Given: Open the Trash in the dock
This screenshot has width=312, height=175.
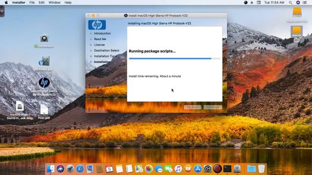Looking at the screenshot, I should (261, 169).
